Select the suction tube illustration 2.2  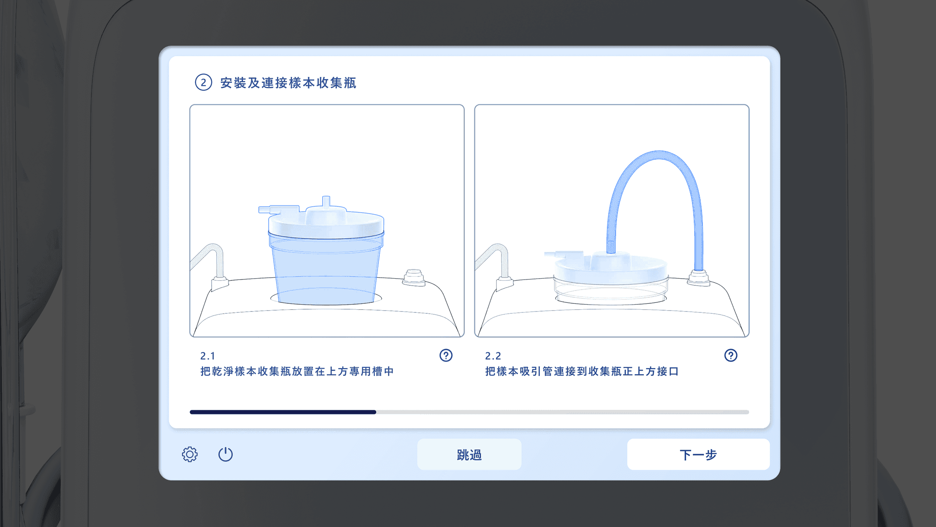[x=612, y=221]
